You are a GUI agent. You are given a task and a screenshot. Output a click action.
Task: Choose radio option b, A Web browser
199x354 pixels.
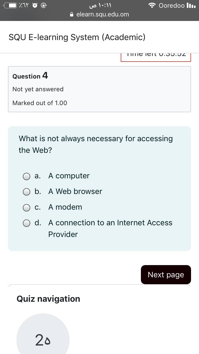tap(27, 192)
